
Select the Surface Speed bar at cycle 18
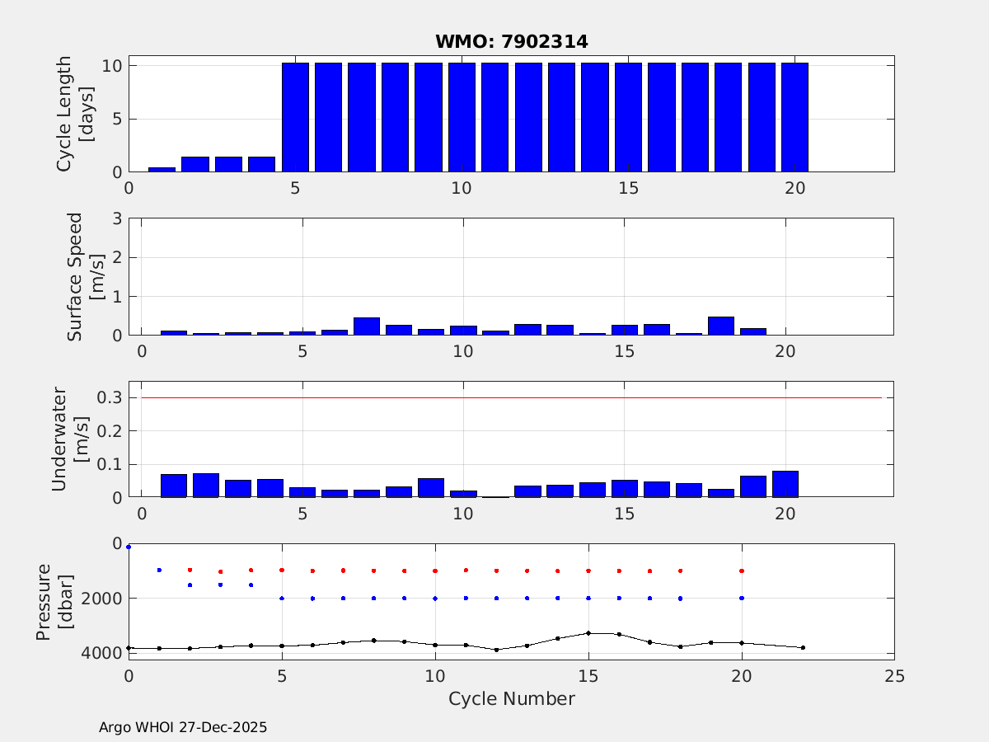tap(720, 326)
